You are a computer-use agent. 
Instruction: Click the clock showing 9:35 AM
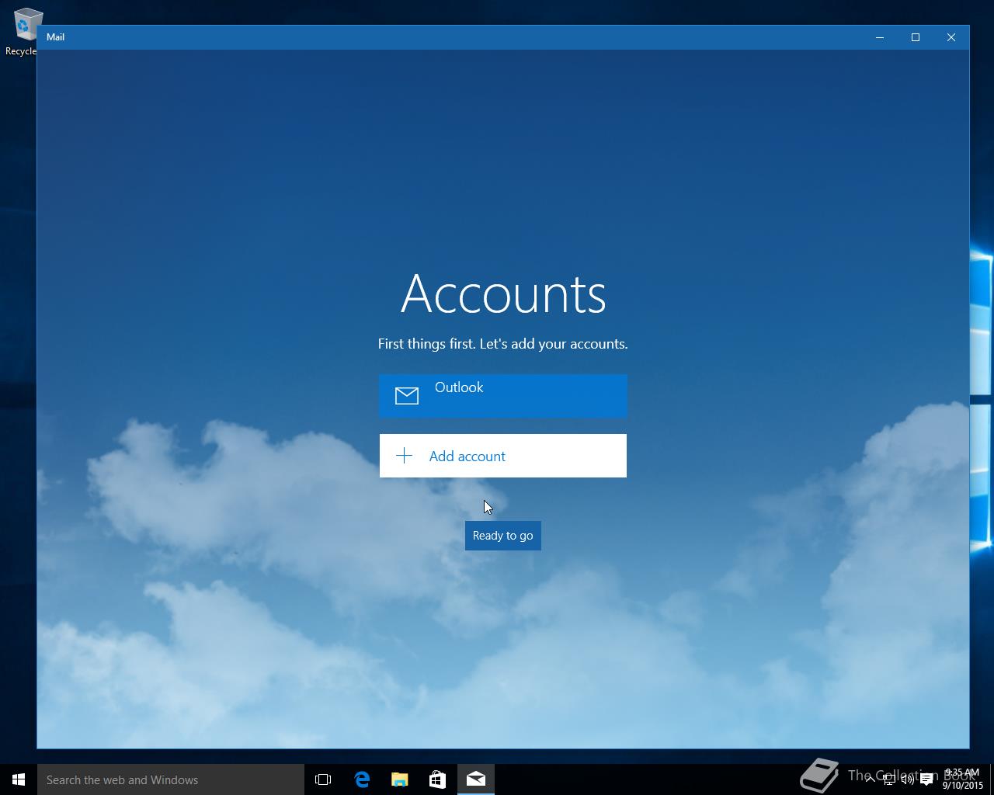tap(962, 779)
